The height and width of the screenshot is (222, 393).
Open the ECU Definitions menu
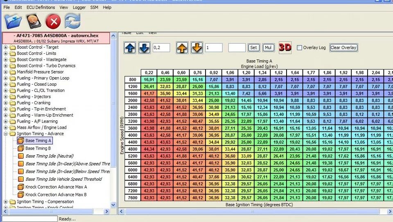(41, 7)
